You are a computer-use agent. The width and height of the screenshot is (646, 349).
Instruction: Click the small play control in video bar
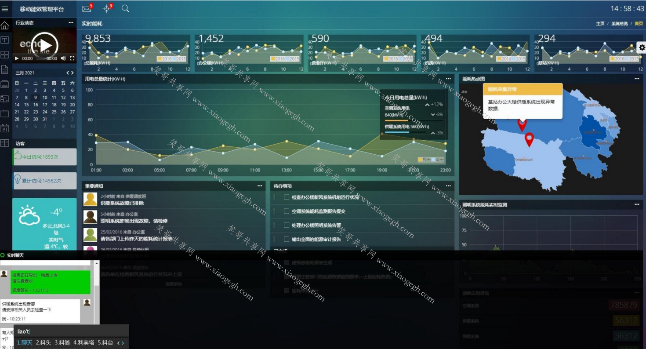tap(17, 58)
